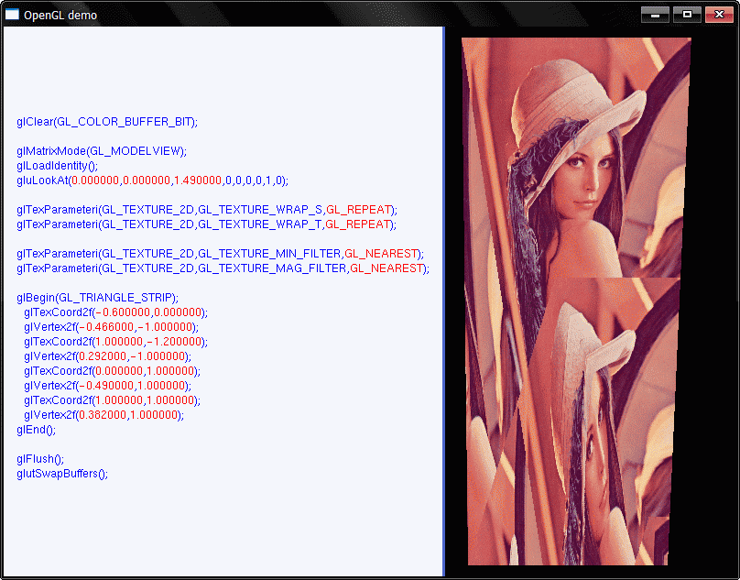Image resolution: width=740 pixels, height=580 pixels.
Task: Close the OpenGL demo window
Action: [719, 15]
